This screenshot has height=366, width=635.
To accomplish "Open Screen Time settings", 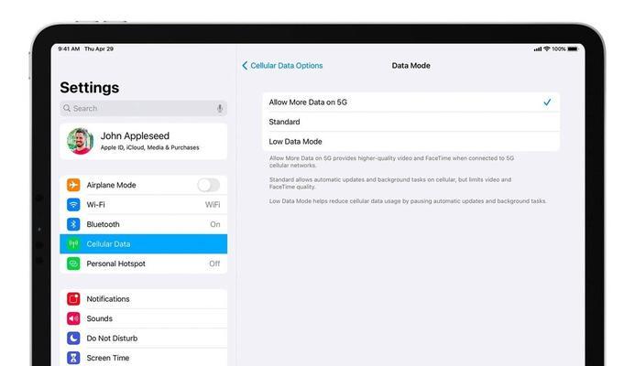I will 143,358.
